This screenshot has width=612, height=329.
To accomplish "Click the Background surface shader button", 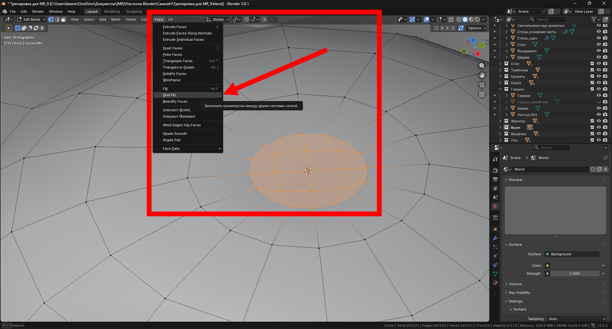I will 572,254.
